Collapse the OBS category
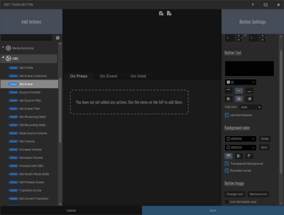 (x=3, y=57)
